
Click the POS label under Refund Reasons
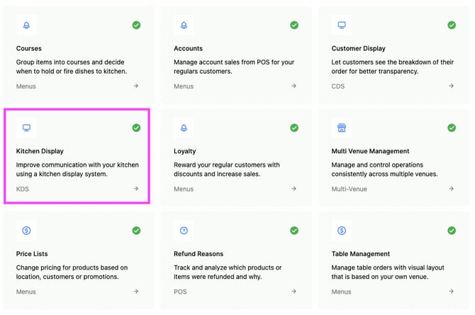click(x=180, y=292)
